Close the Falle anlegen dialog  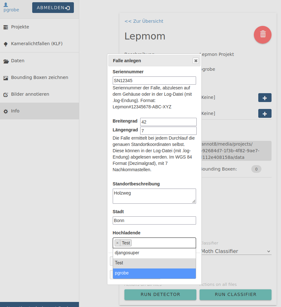click(x=196, y=61)
